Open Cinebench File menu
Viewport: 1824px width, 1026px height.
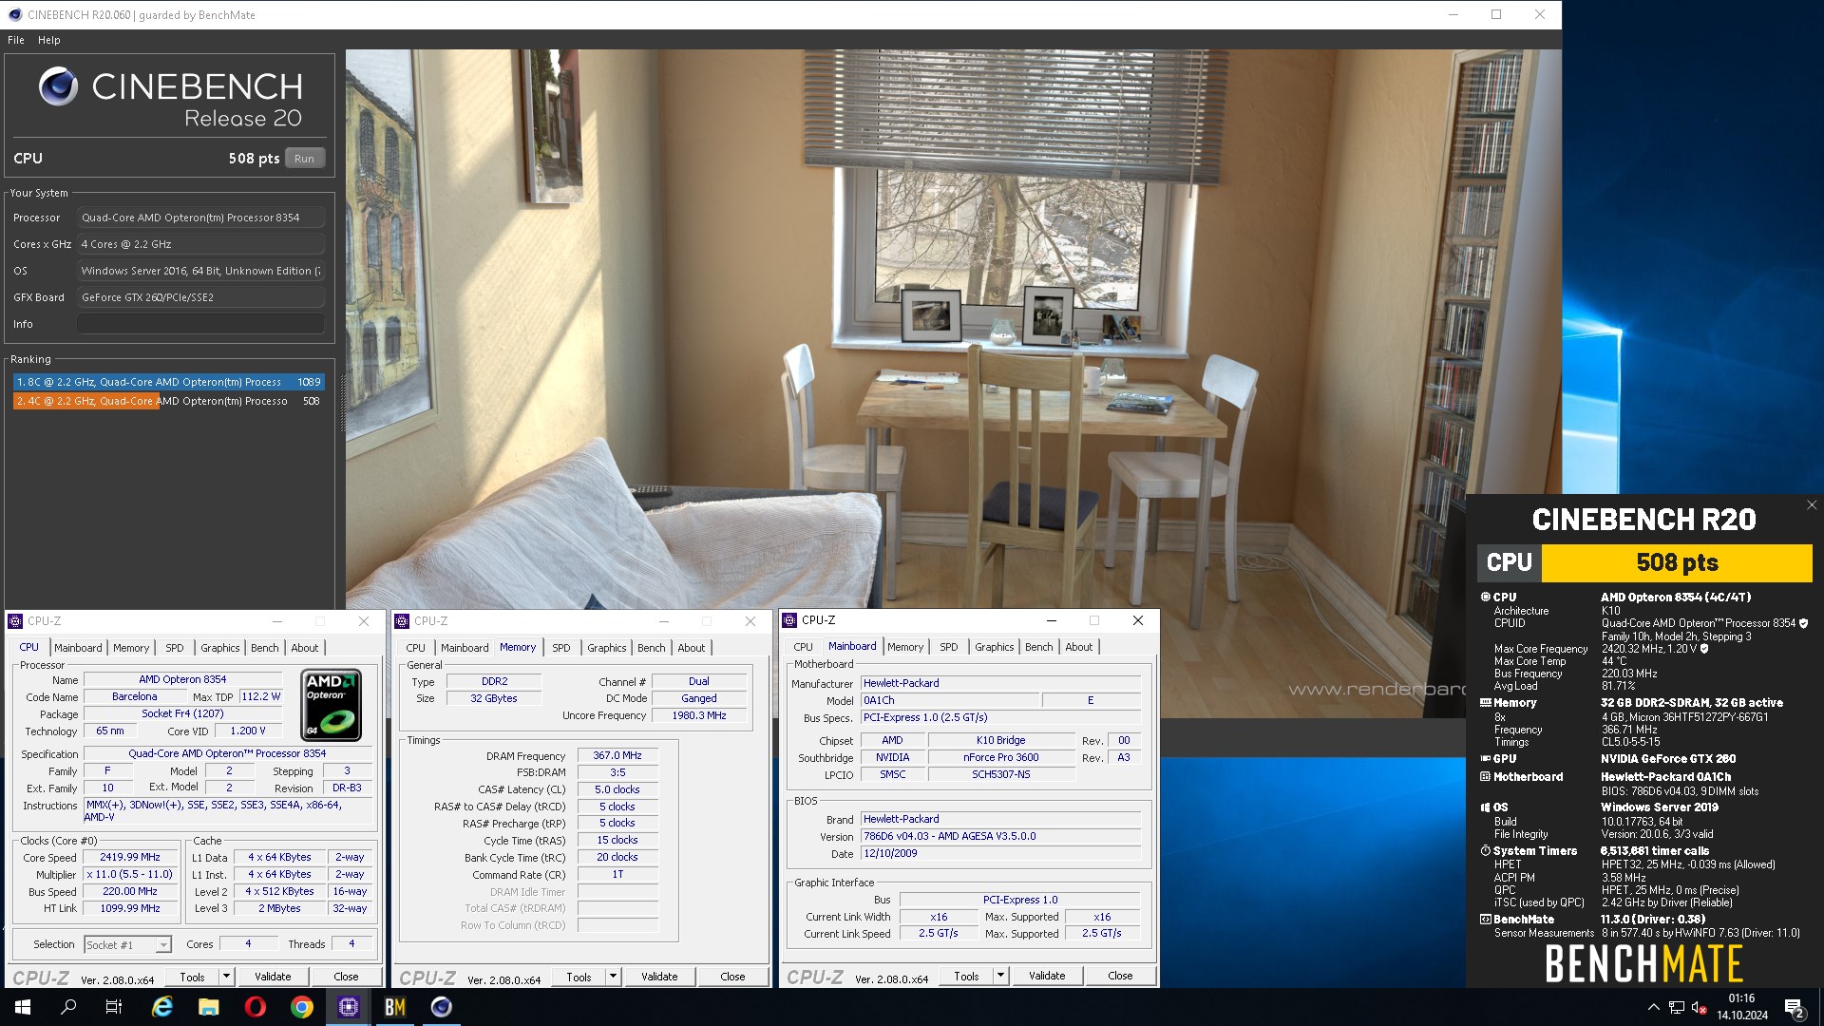16,40
